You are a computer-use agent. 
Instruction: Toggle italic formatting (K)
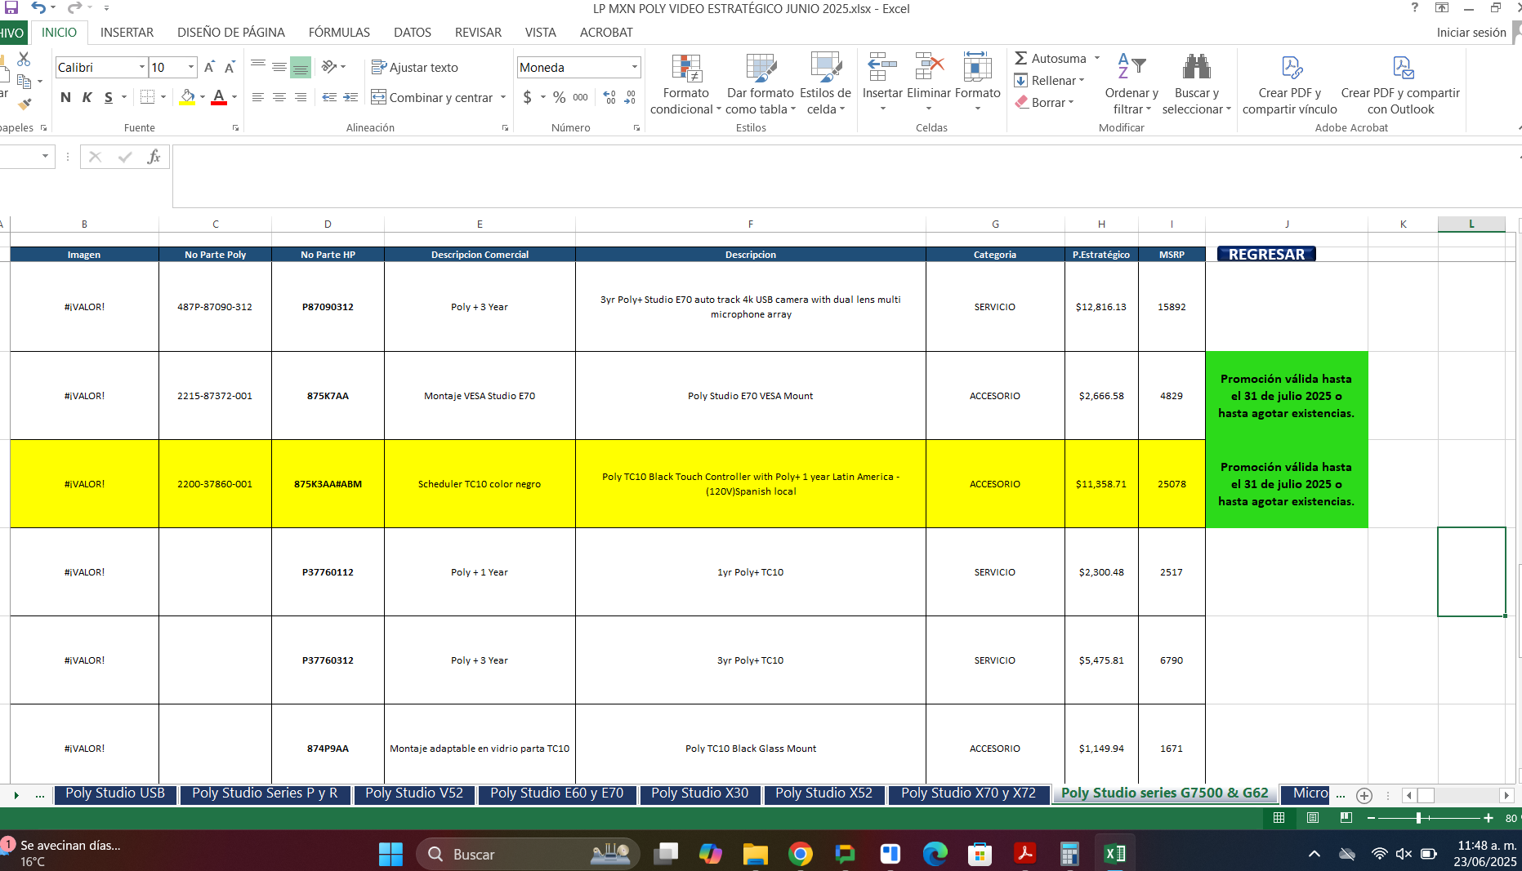point(87,97)
